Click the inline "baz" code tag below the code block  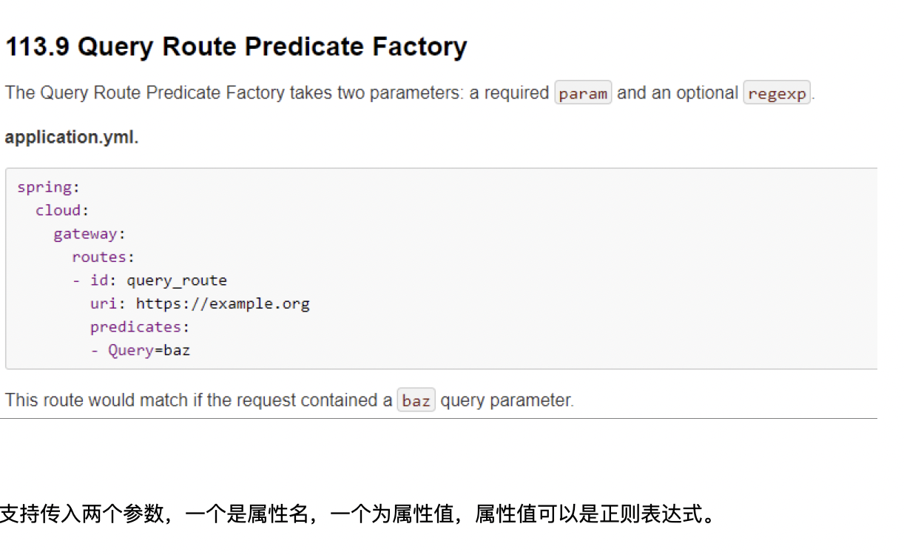click(416, 401)
